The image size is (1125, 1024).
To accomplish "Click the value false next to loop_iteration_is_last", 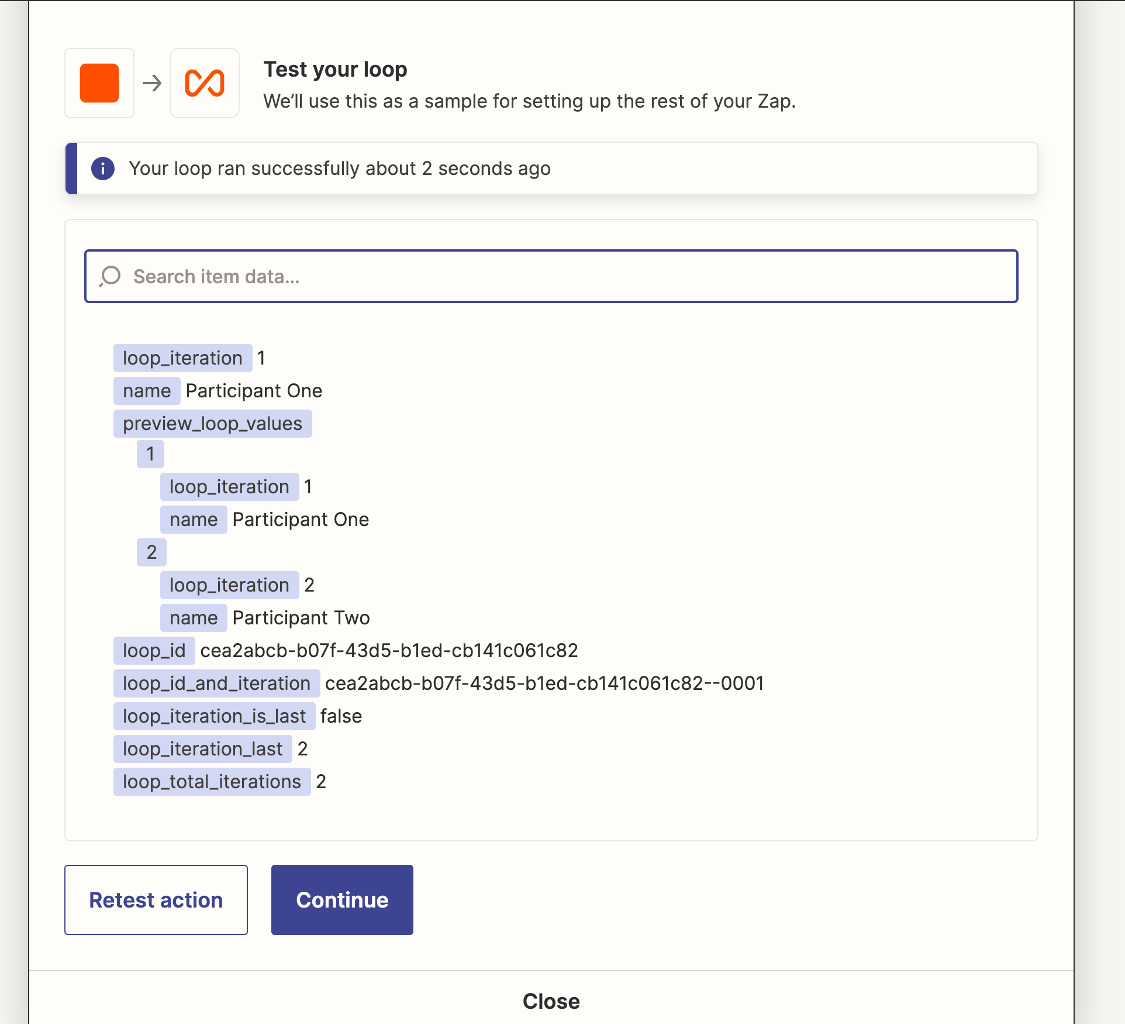I will point(341,716).
